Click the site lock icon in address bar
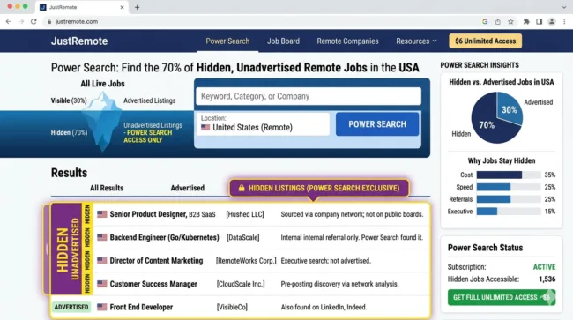This screenshot has height=320, width=573. [x=49, y=21]
